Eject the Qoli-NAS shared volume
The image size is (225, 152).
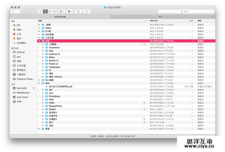pos(34,88)
